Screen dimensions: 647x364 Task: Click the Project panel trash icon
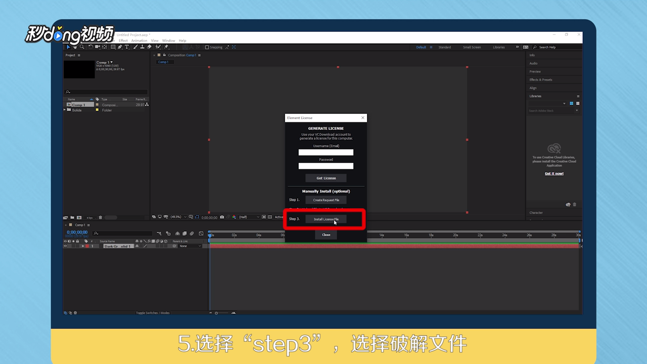pyautogui.click(x=101, y=217)
